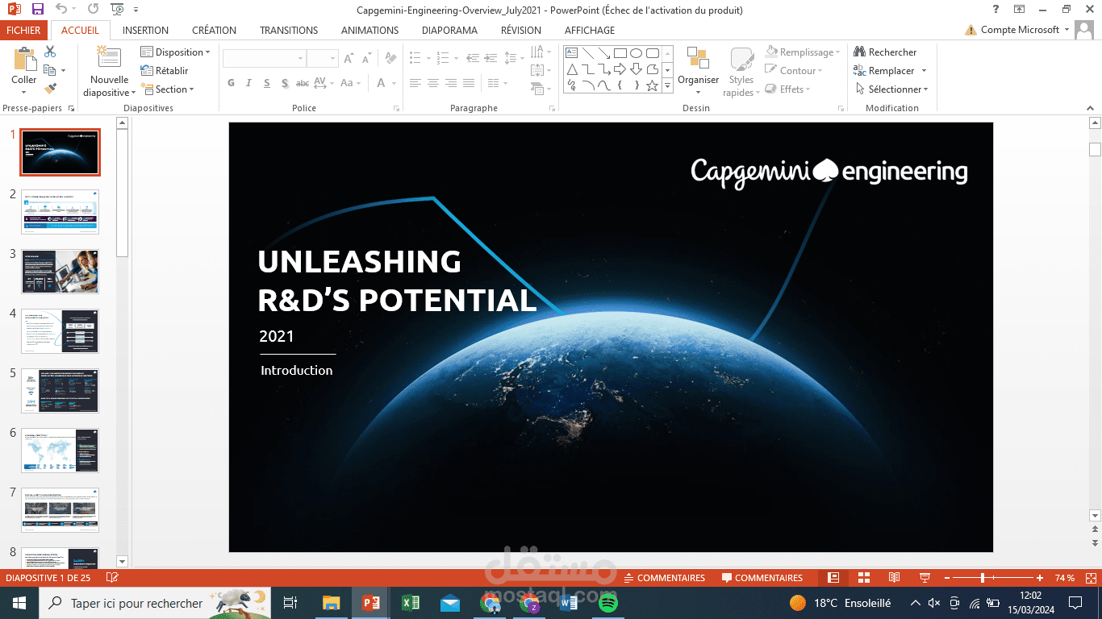Screen dimensions: 1102x619
Task: Click the Format Painter brush icon
Action: point(50,89)
